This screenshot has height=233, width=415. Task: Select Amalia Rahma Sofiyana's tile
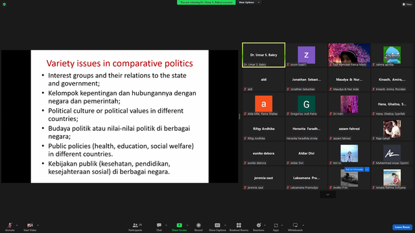(392, 178)
